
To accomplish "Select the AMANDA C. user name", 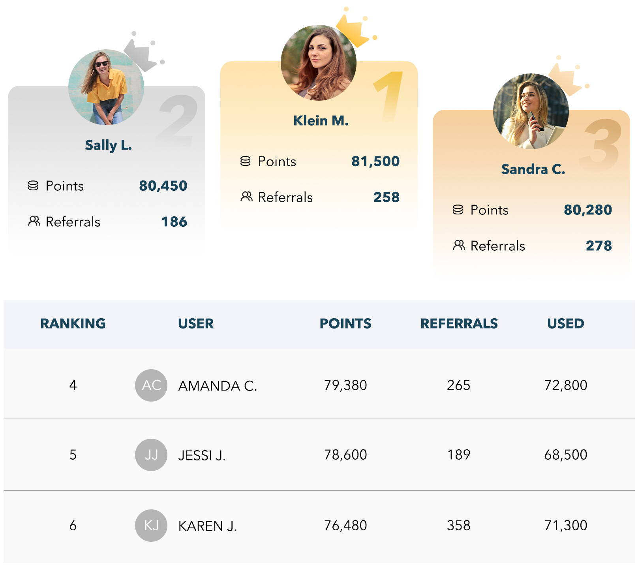I will click(218, 386).
